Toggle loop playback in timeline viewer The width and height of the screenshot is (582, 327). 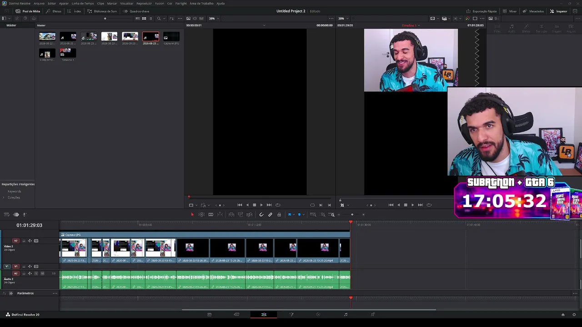tap(429, 205)
